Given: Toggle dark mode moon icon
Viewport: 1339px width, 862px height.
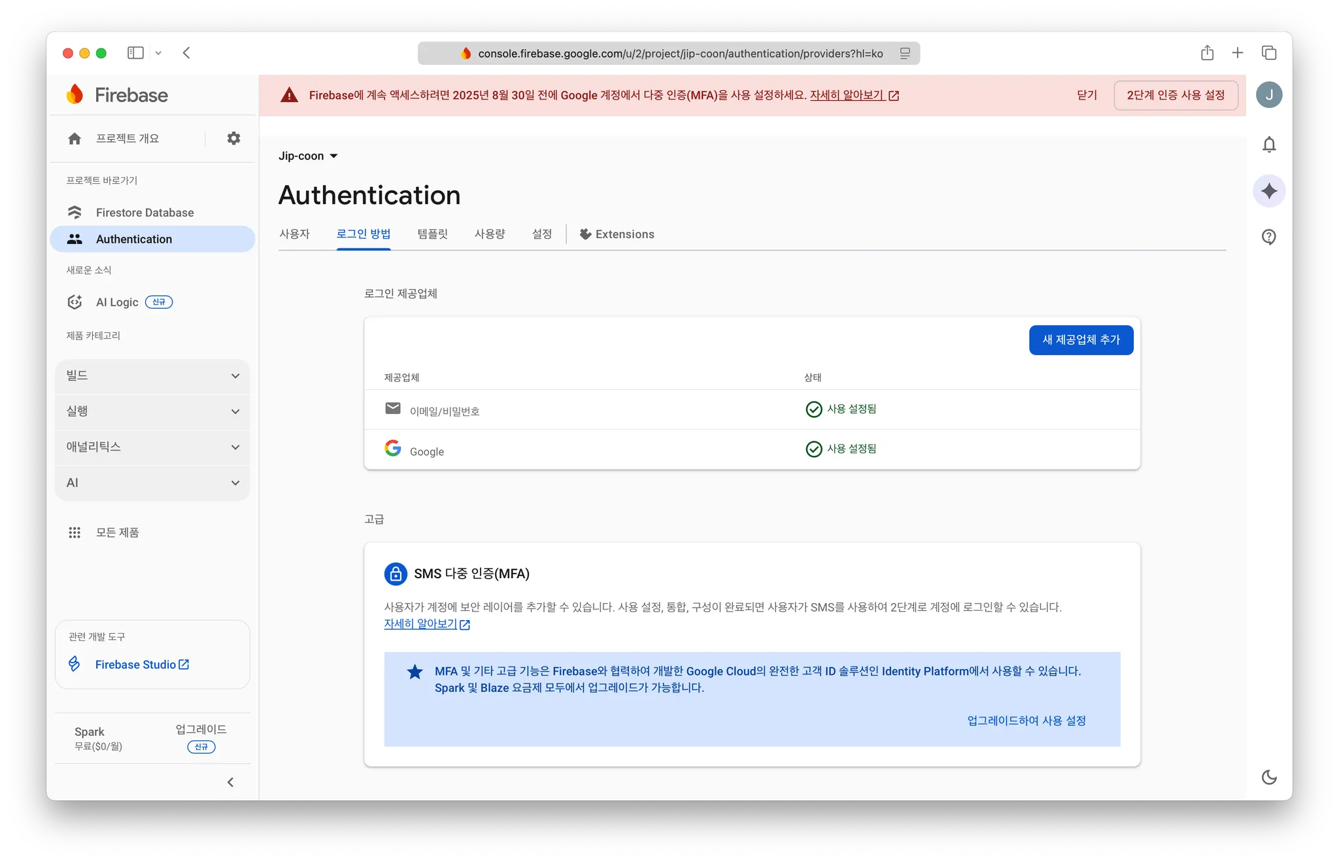Looking at the screenshot, I should (x=1268, y=777).
